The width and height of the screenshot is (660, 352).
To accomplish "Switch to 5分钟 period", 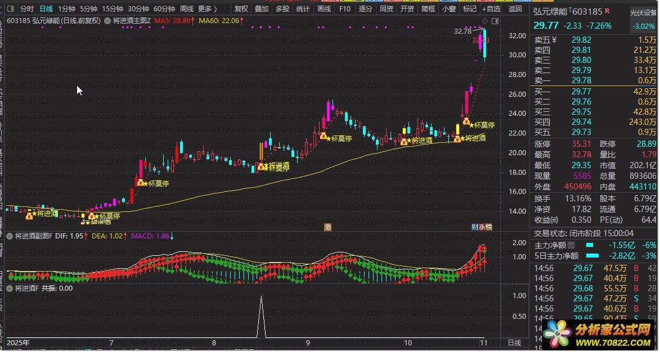I will coord(88,8).
